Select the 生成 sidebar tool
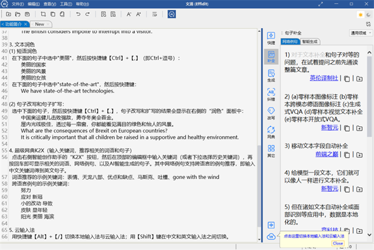 click(x=271, y=76)
